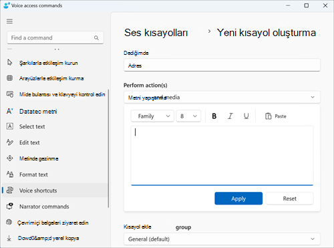Screen dimensions: 334x248
Task: Click the grid icon beside Arayüzlerle etkileşim kurma
Action: pos(9,78)
